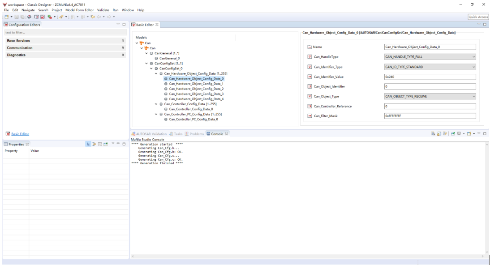Click Show Categories in Properties panel
Screen dimensions: 490x265
89,144
